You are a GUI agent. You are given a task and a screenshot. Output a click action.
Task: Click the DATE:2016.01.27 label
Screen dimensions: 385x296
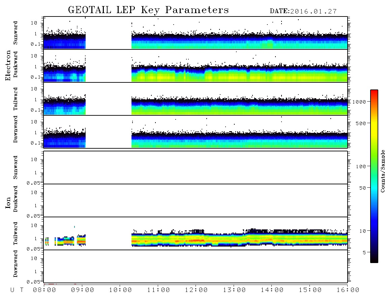303,11
